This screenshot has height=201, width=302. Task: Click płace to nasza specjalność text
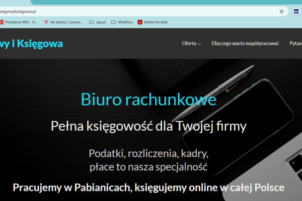pos(148,167)
